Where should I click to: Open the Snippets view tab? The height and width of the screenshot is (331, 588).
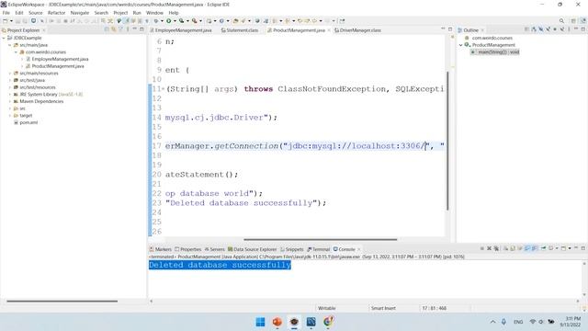pyautogui.click(x=292, y=249)
